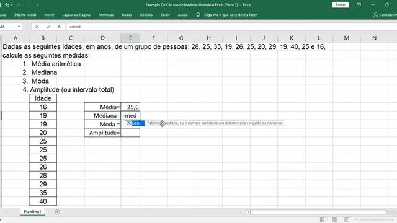This screenshot has width=397, height=223.
Task: Confirm formula entry with checkmark icon
Action: [x=48, y=27]
